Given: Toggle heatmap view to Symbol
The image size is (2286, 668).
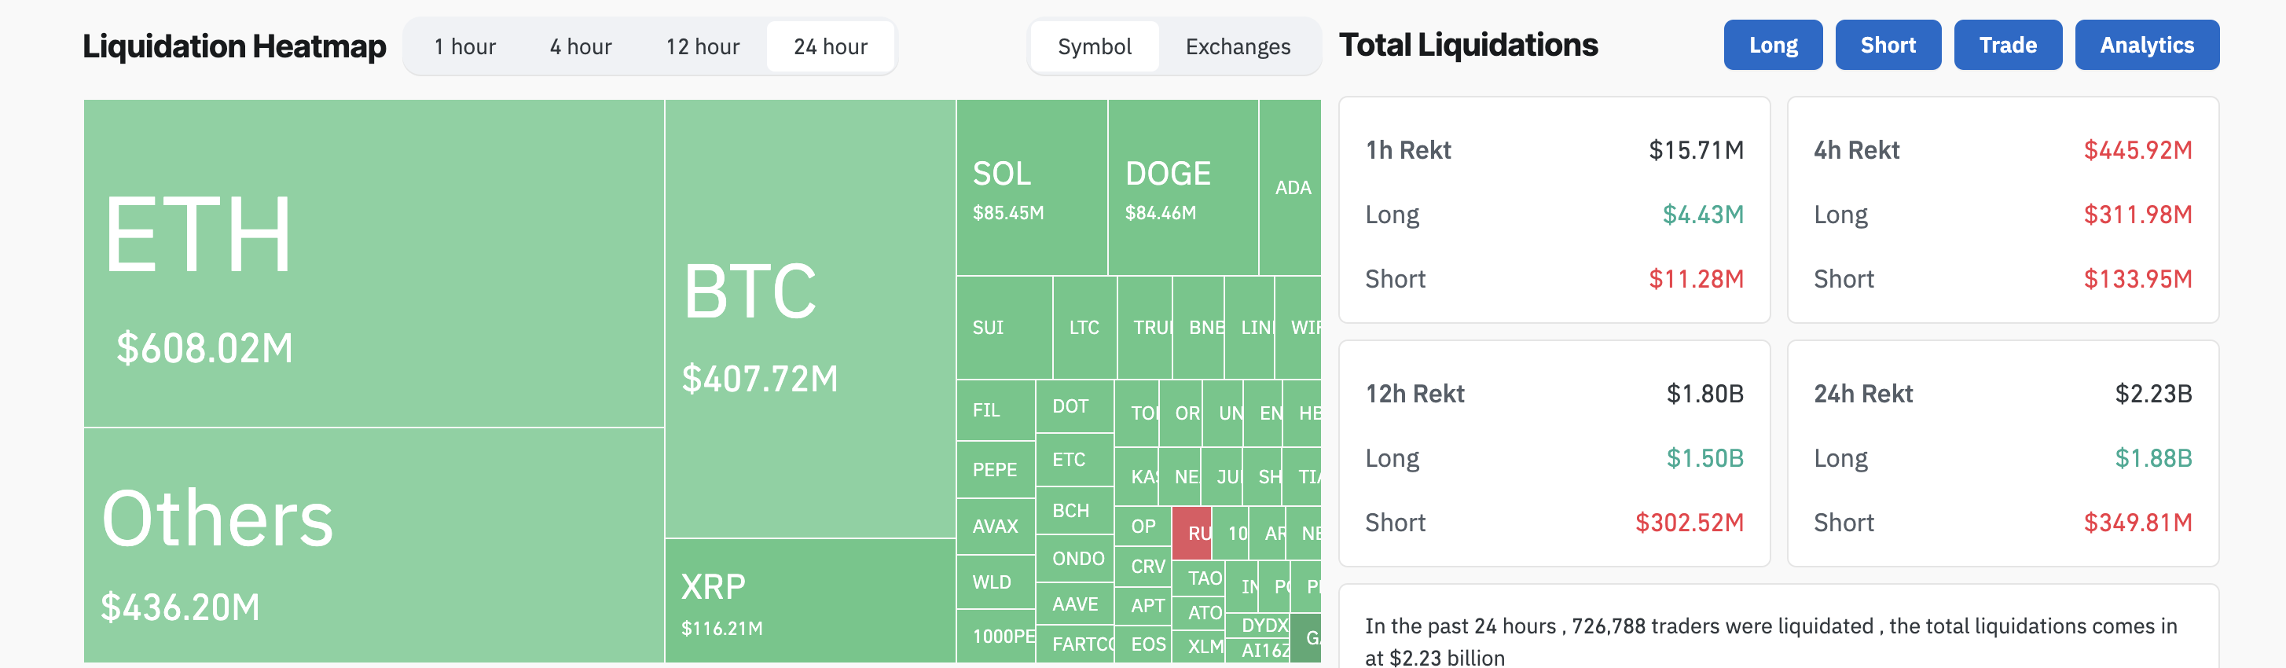Looking at the screenshot, I should pyautogui.click(x=1093, y=46).
